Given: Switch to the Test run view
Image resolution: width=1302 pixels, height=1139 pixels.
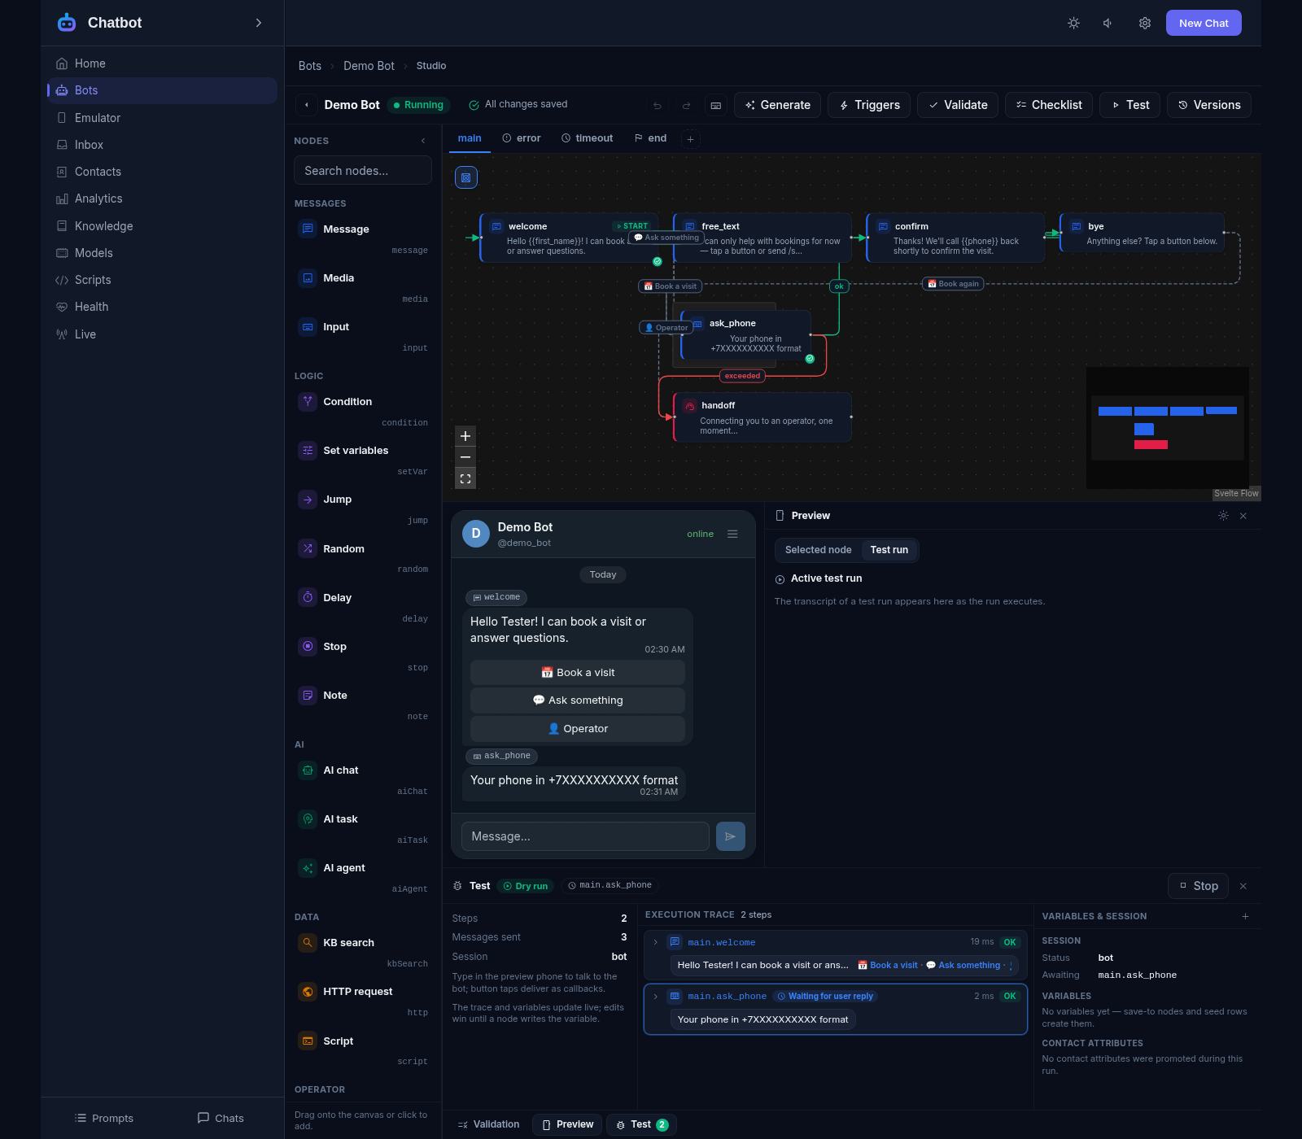Looking at the screenshot, I should [889, 550].
